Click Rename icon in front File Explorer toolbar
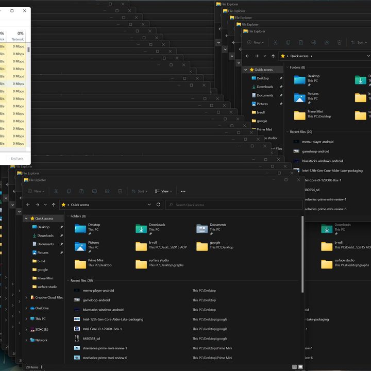This screenshot has height=371, width=371. (x=94, y=191)
